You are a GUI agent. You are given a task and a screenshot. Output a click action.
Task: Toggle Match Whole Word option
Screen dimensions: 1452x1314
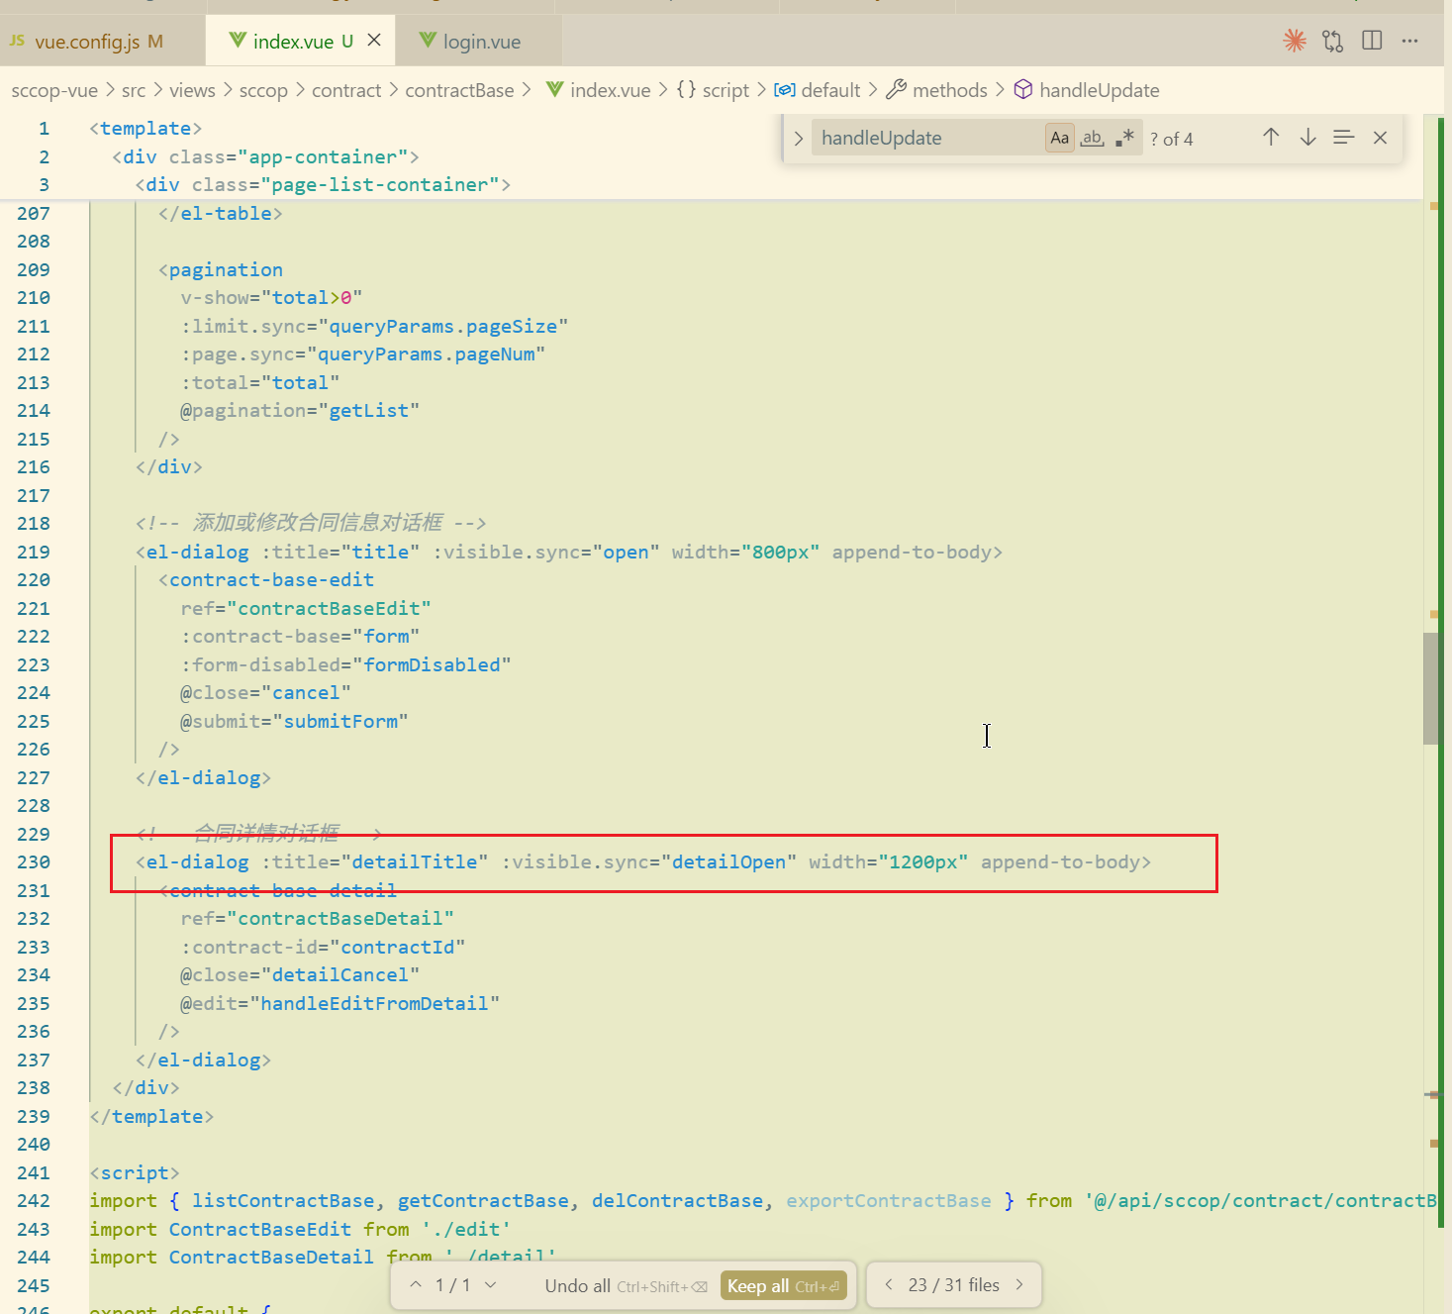[x=1092, y=138]
